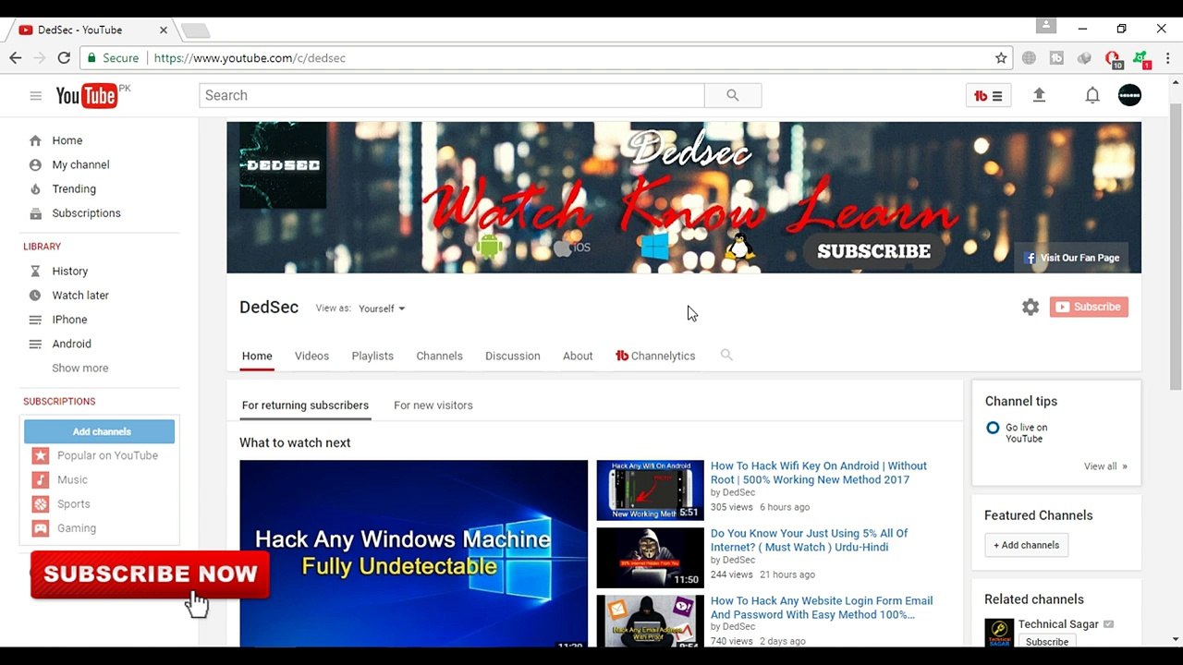Image resolution: width=1183 pixels, height=665 pixels.
Task: Click the Subscriptions sidebar icon
Action: point(35,213)
